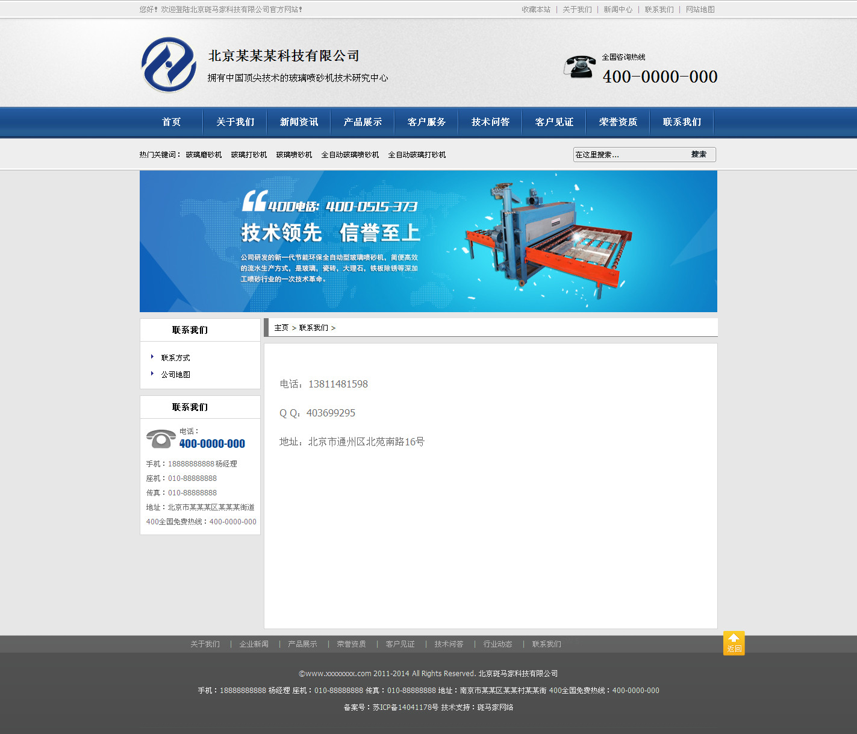Click the black telephone hotline icon
The width and height of the screenshot is (857, 734).
[579, 67]
